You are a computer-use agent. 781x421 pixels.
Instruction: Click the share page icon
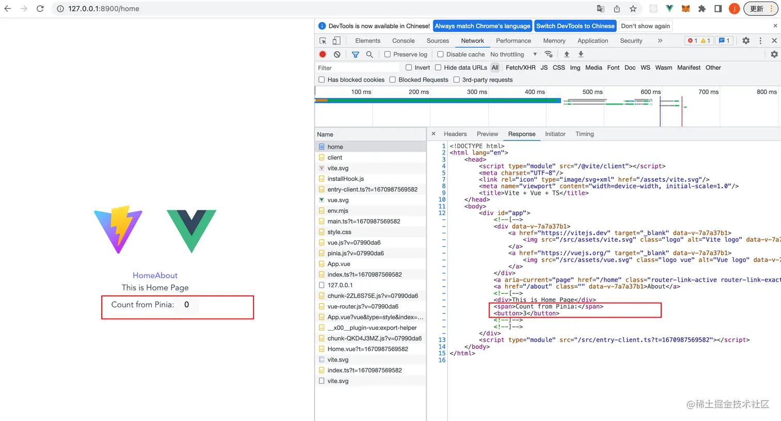pos(617,9)
